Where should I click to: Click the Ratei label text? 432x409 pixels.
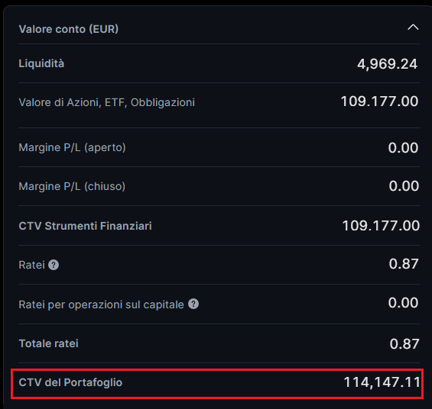click(31, 266)
